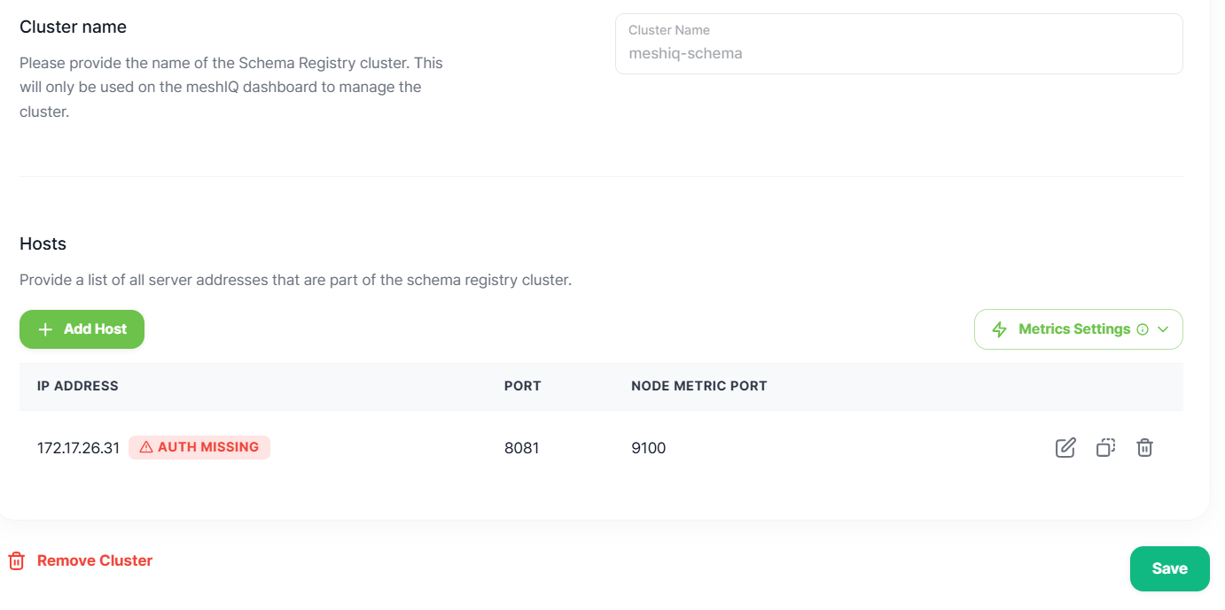Image resolution: width=1225 pixels, height=610 pixels.
Task: Save the cluster configuration
Action: tap(1170, 568)
